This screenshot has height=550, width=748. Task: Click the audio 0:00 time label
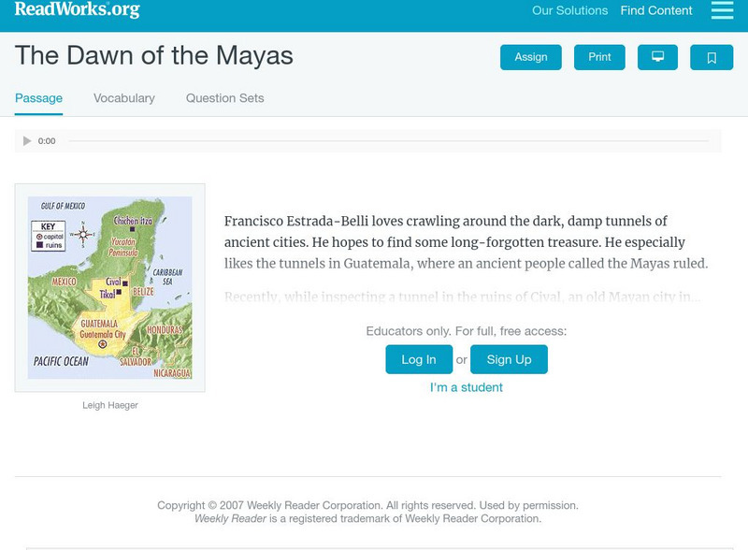click(x=47, y=141)
